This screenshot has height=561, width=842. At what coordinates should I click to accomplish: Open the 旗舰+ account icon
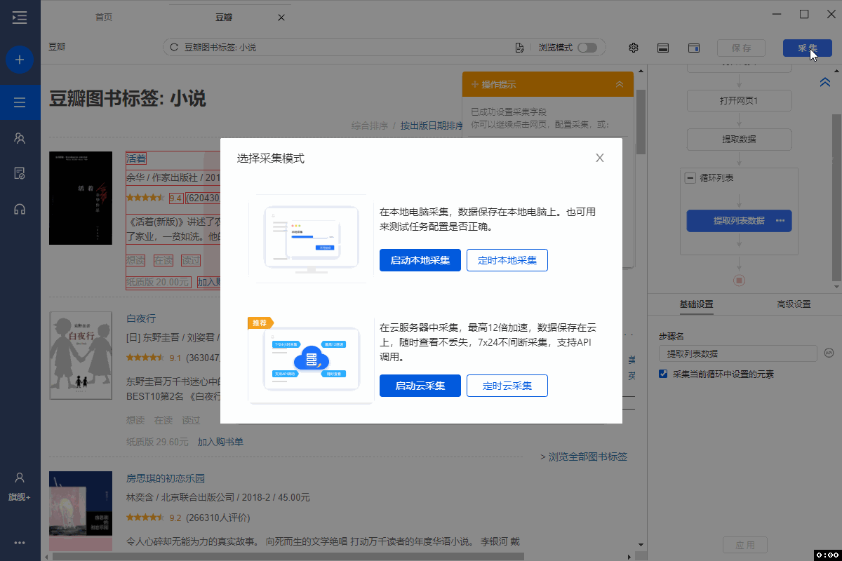[x=20, y=486]
